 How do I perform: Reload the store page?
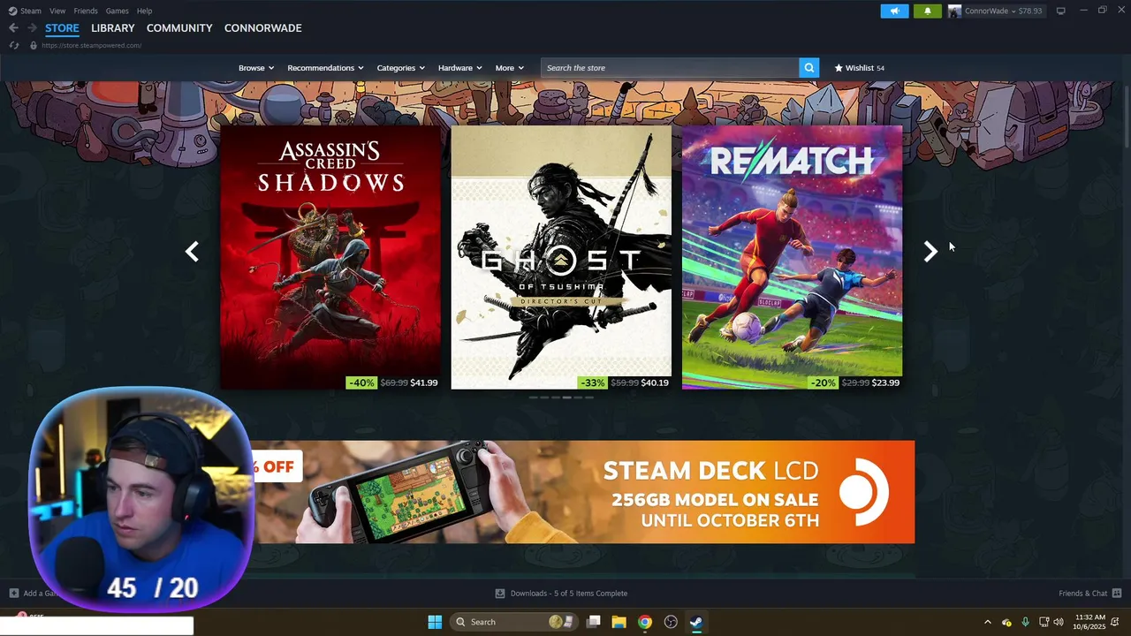[x=14, y=45]
